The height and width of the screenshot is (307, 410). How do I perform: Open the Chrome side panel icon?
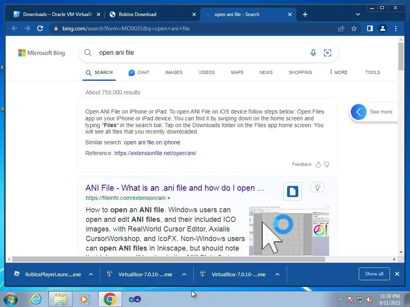pyautogui.click(x=370, y=28)
